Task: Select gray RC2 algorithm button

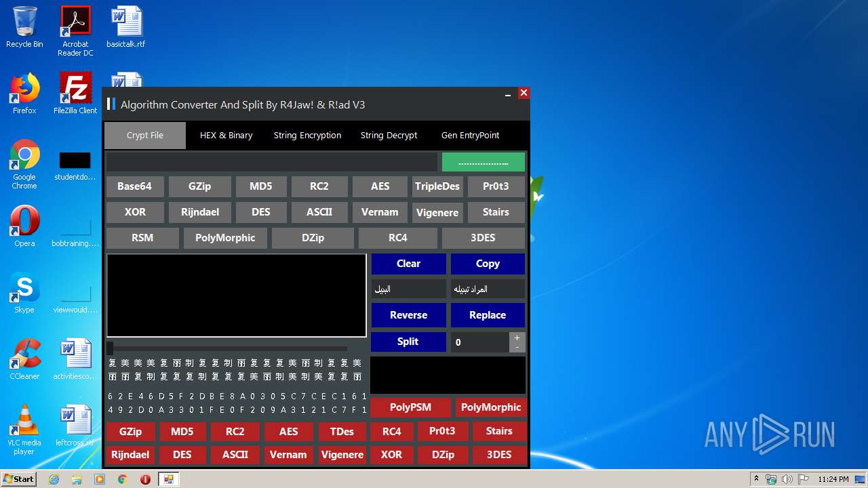Action: coord(319,186)
